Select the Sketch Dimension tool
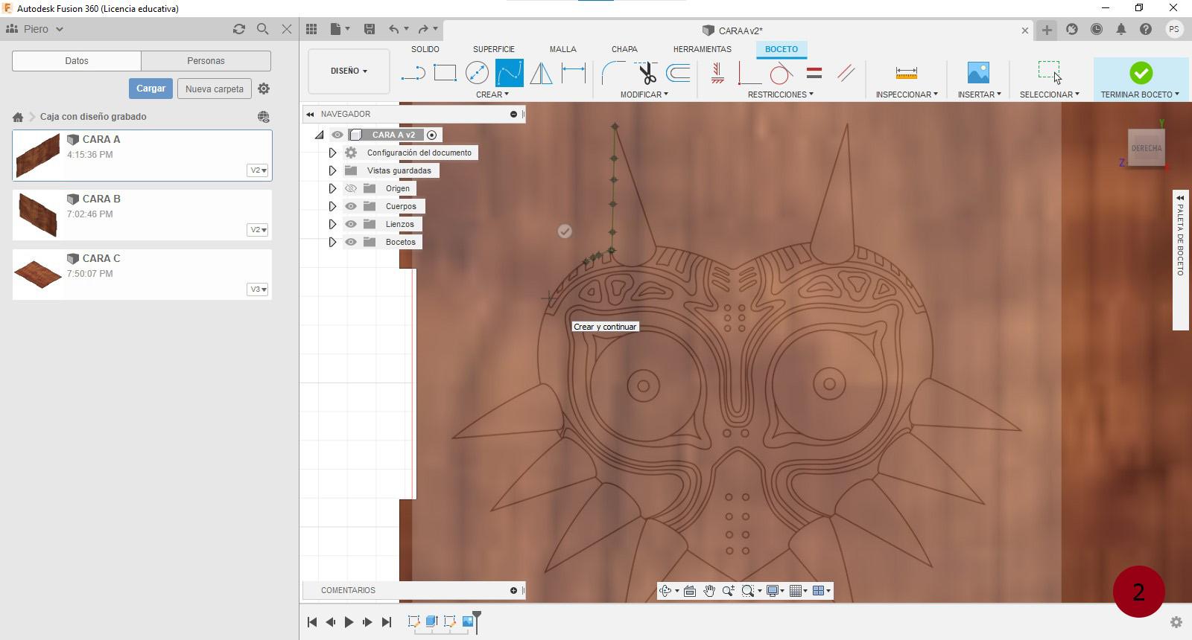1192x640 pixels. pyautogui.click(x=573, y=73)
